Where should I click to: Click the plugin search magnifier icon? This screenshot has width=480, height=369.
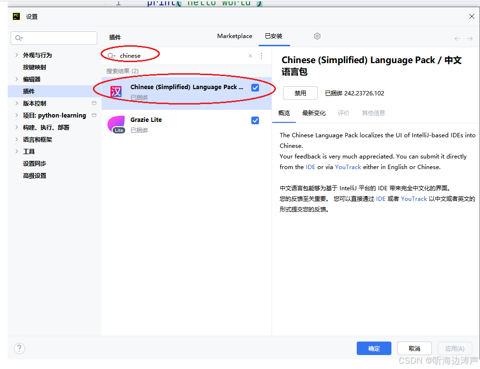[111, 56]
